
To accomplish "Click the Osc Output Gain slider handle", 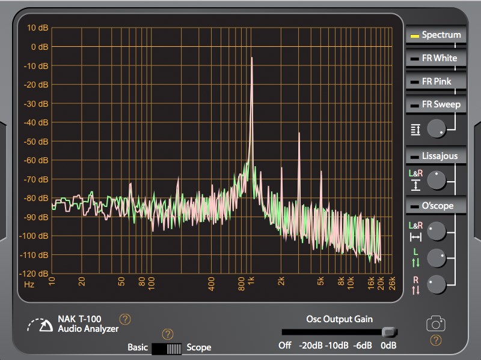I will point(390,332).
